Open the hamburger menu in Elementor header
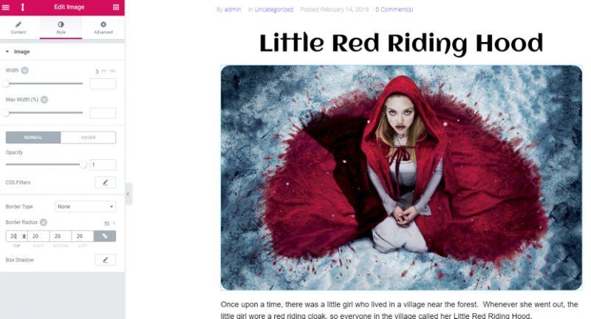591x319 pixels. [x=6, y=7]
